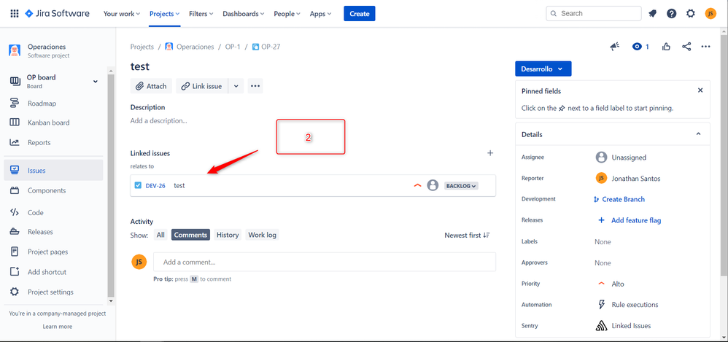Click the OP-1 breadcrumb link
This screenshot has height=342, width=728.
tap(233, 47)
